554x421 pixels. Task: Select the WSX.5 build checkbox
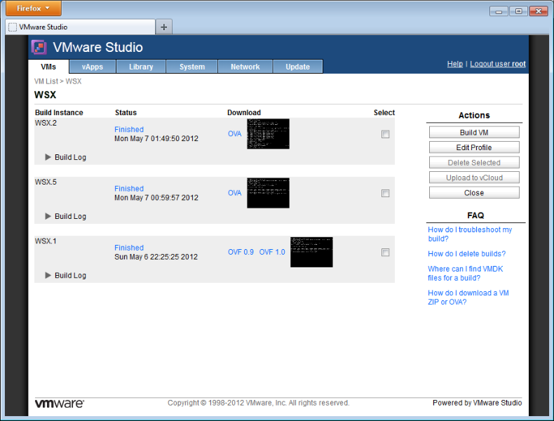tap(385, 193)
